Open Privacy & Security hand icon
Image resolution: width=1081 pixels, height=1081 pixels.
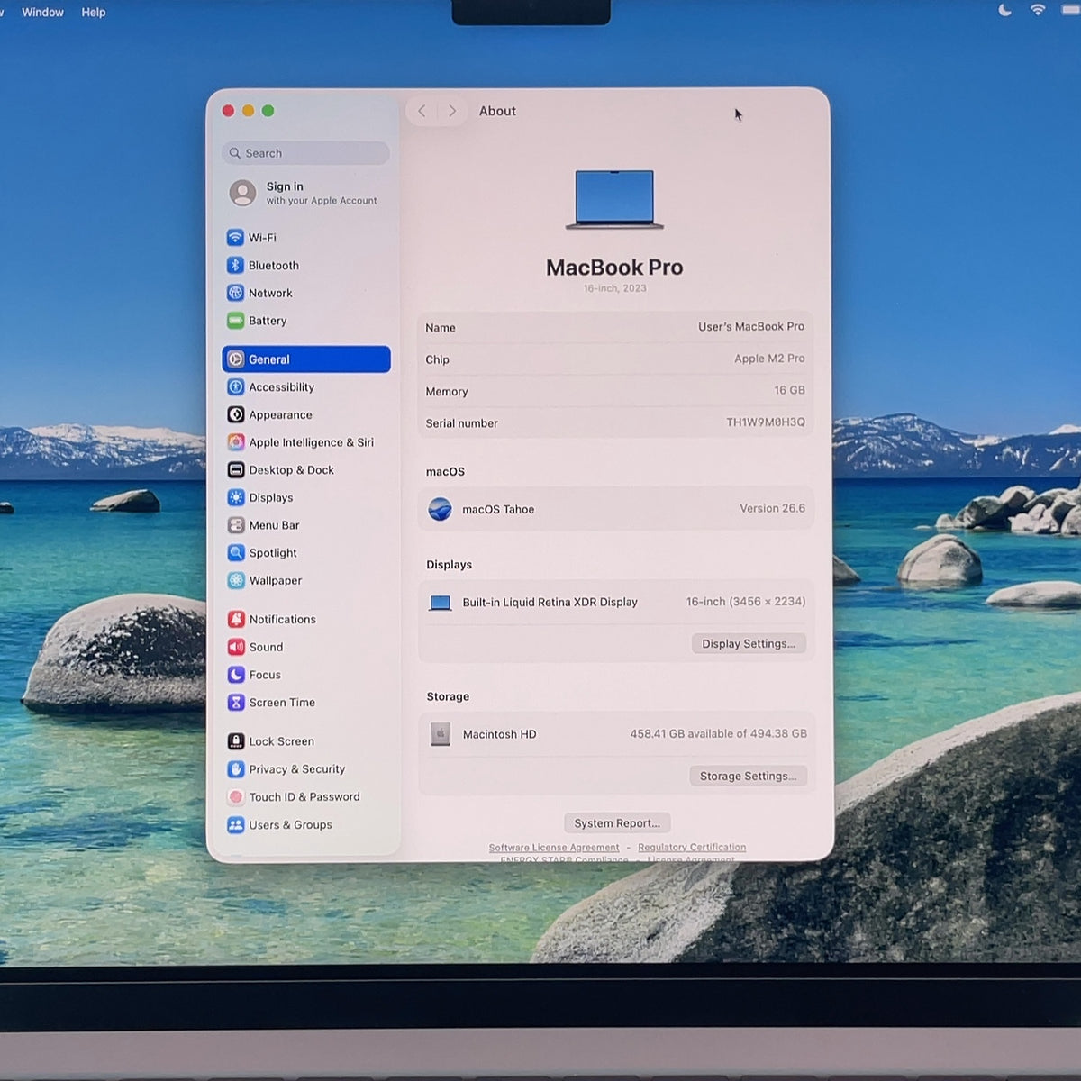[x=236, y=769]
